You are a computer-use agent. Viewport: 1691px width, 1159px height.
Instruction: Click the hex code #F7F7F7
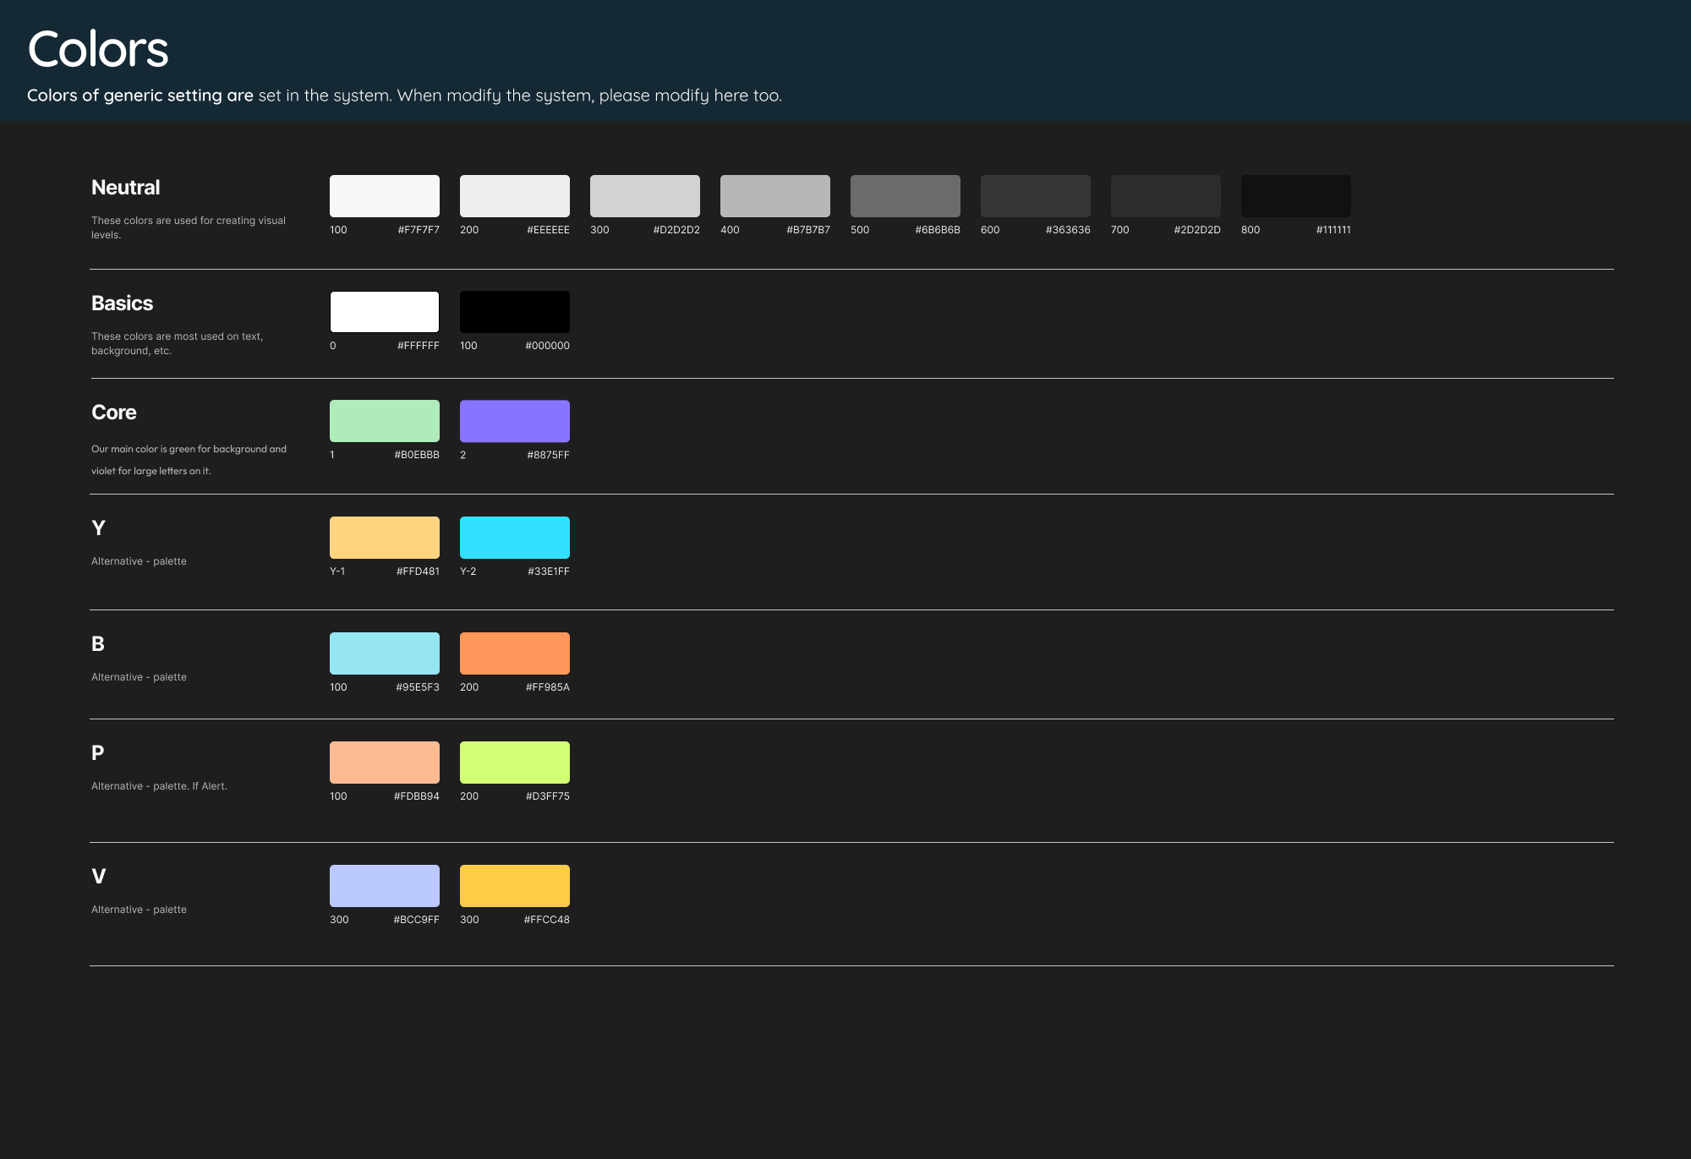click(x=419, y=230)
